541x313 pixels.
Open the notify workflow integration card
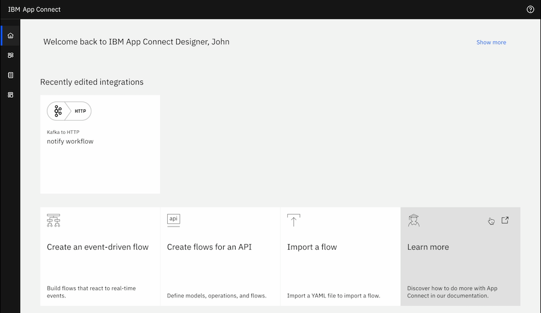click(x=100, y=144)
